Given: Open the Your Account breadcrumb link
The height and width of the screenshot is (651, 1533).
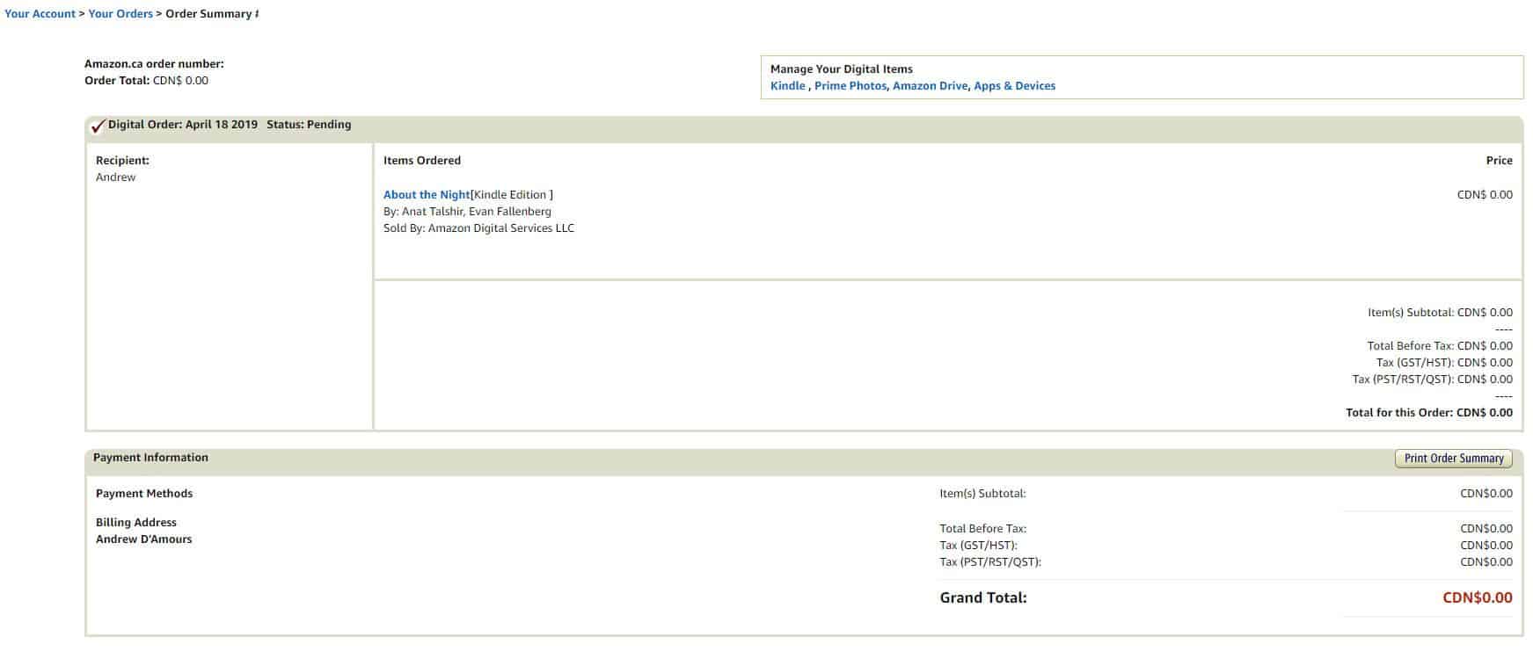Looking at the screenshot, I should click(x=40, y=14).
